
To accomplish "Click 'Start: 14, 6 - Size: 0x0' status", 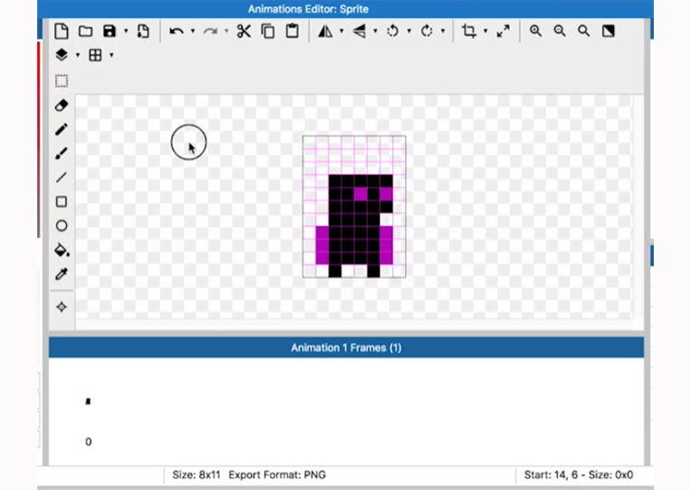I will click(x=579, y=475).
